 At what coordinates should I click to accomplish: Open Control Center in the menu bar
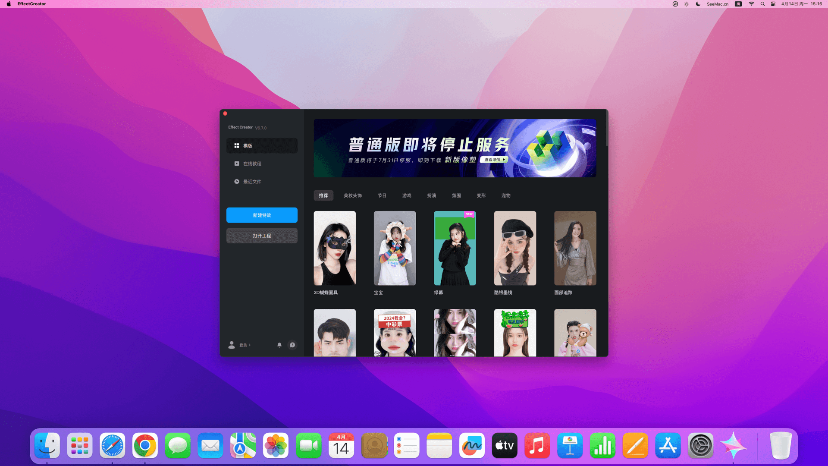point(773,4)
